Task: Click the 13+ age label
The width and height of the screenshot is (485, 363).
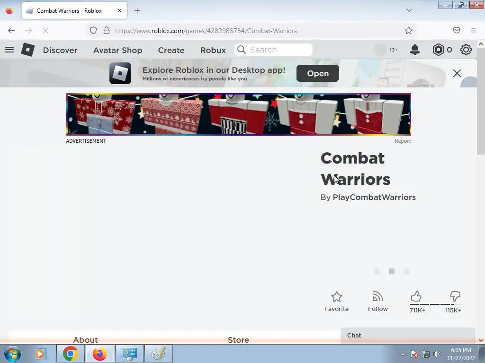Action: 394,50
